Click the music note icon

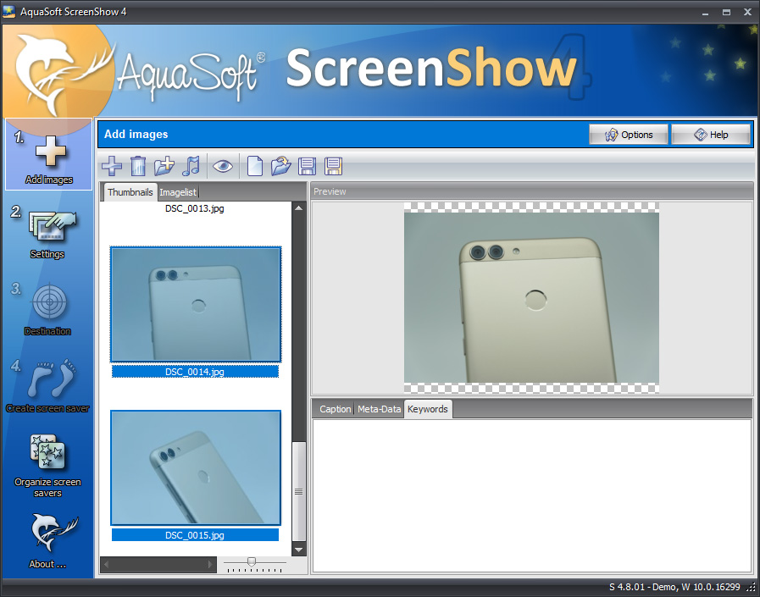191,166
